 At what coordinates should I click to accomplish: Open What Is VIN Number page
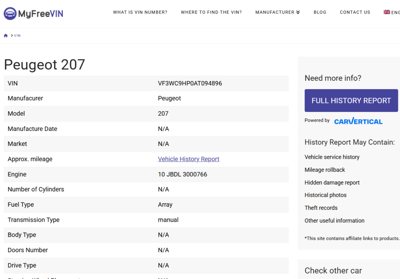pyautogui.click(x=140, y=12)
